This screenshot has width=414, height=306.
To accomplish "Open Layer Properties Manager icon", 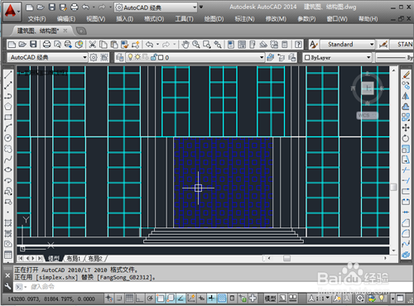I will point(119,57).
